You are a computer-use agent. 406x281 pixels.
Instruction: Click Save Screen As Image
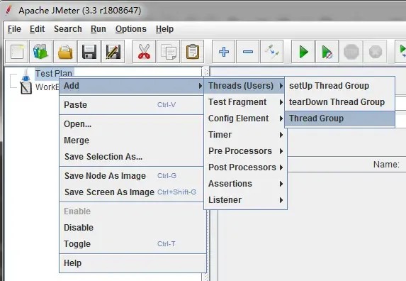[132, 192]
